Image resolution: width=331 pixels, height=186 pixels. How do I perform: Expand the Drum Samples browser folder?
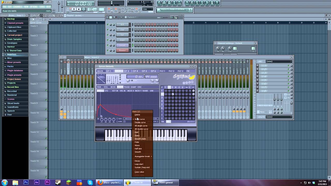[x=14, y=39]
